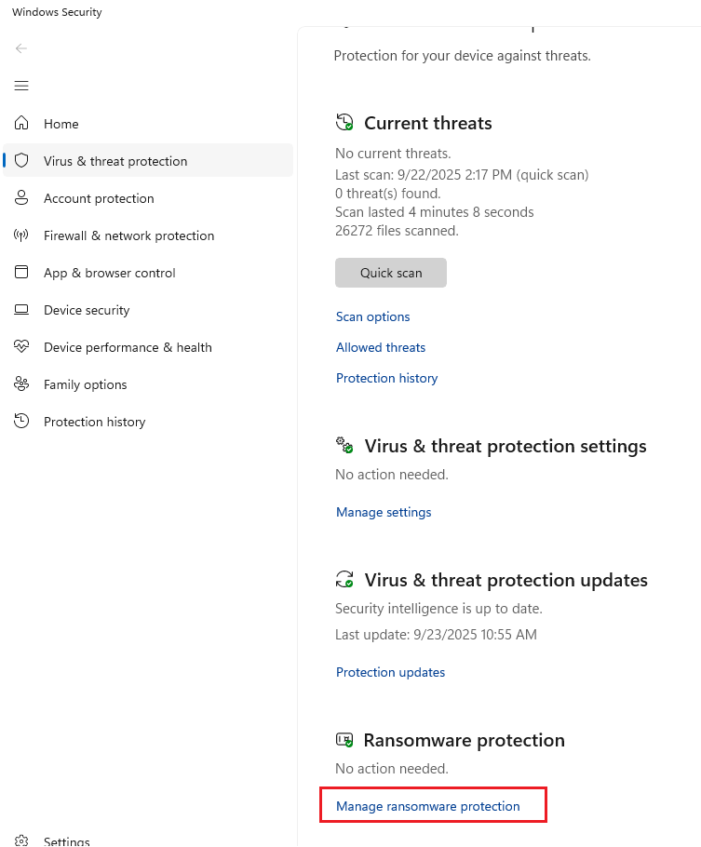The width and height of the screenshot is (701, 847).
Task: Click the antenna icon for Firewall protection
Action: tap(21, 235)
